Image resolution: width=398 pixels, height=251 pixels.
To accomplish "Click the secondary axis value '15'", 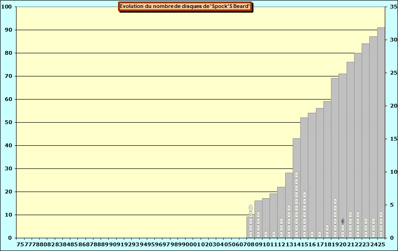I will (x=394, y=139).
